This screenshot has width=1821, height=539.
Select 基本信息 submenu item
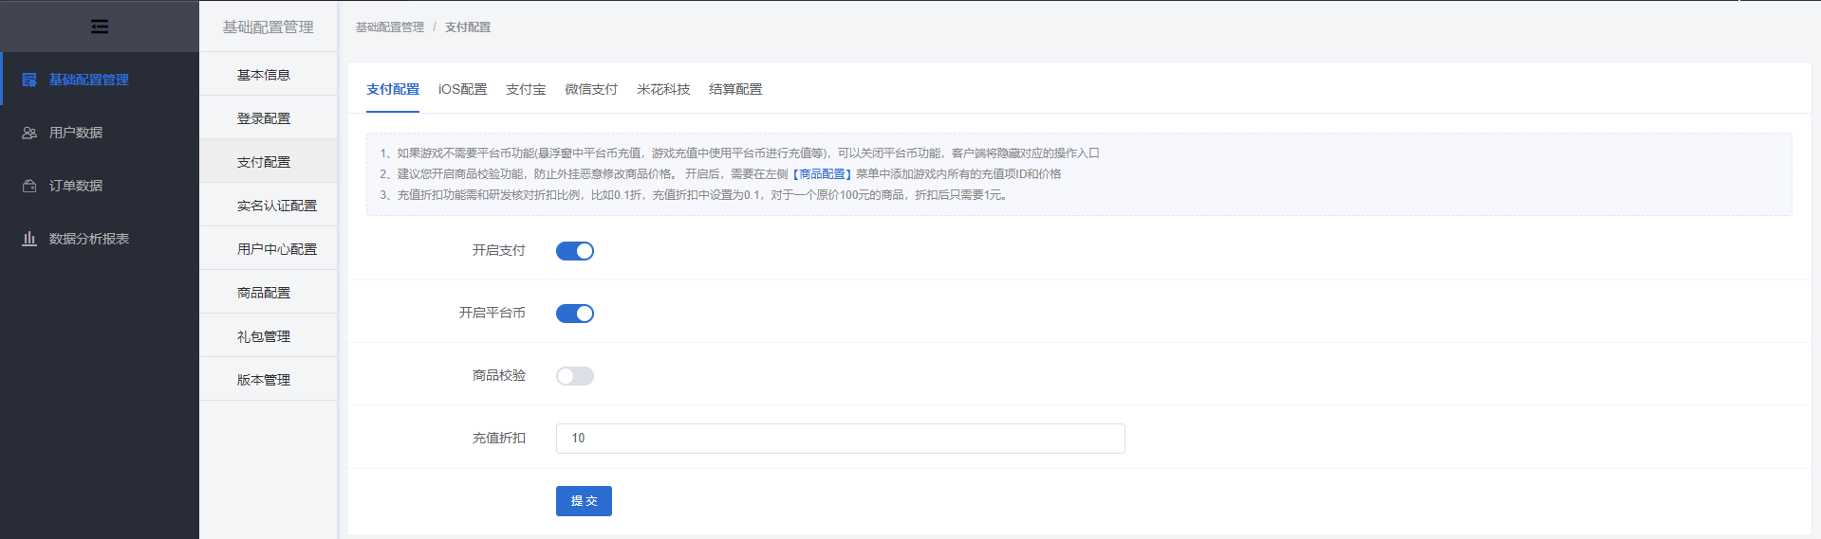pos(268,74)
